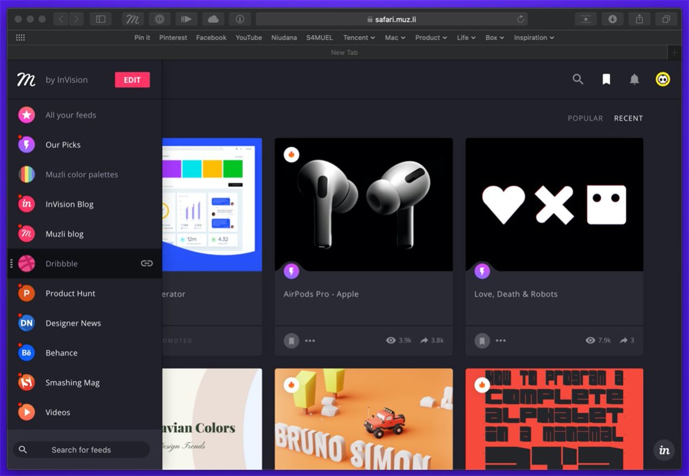Open the Pin it bookmark

(x=142, y=37)
